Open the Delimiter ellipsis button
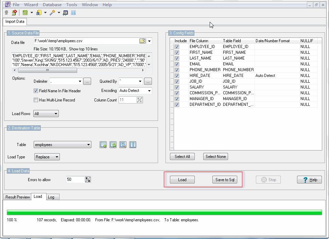The image size is (329, 239). pos(87,81)
